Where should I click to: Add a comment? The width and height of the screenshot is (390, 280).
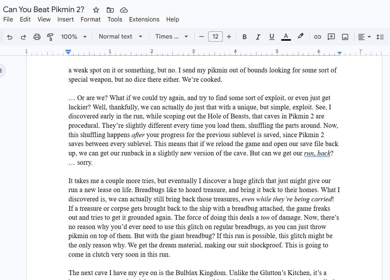click(331, 37)
